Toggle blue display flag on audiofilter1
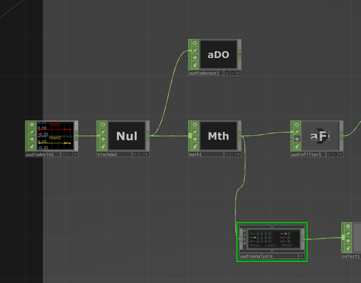Image resolution: width=361 pixels, height=283 pixels. (335, 154)
